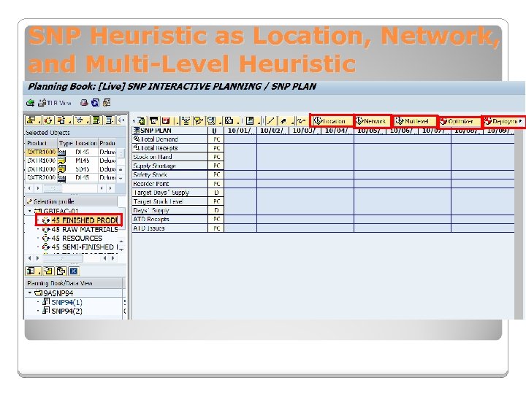Click the filter icon in the selector toolbar
This screenshot has height=394, width=526.
[x=81, y=120]
